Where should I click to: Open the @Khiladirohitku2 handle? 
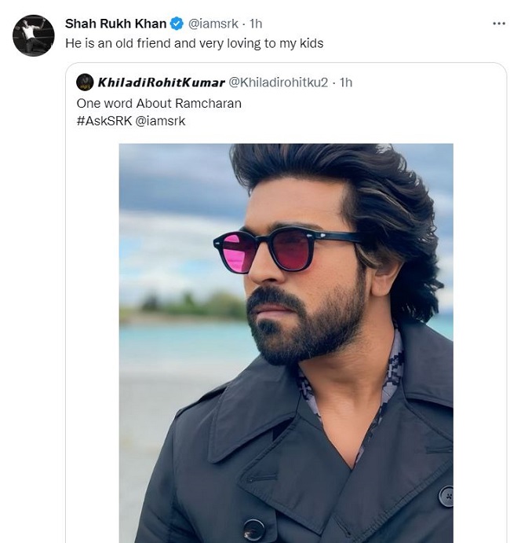278,82
